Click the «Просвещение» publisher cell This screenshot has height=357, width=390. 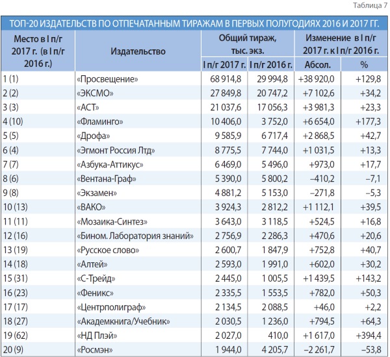[x=107, y=79]
